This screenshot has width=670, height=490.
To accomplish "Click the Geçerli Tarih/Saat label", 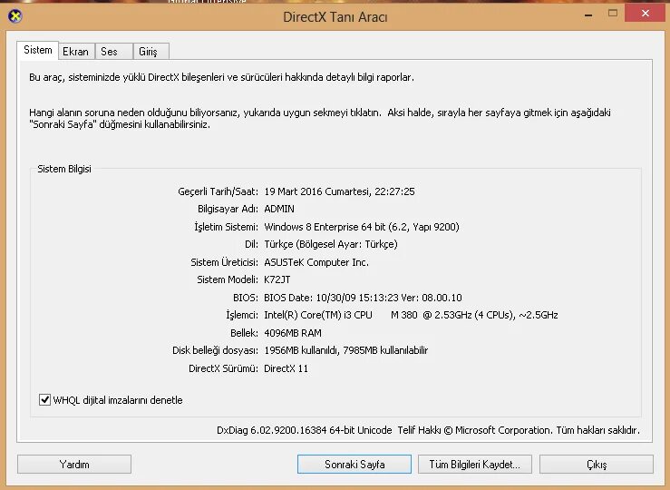I will pyautogui.click(x=218, y=191).
